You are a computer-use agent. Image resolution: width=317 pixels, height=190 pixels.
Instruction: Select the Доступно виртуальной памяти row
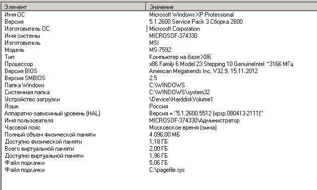[x=159, y=156]
